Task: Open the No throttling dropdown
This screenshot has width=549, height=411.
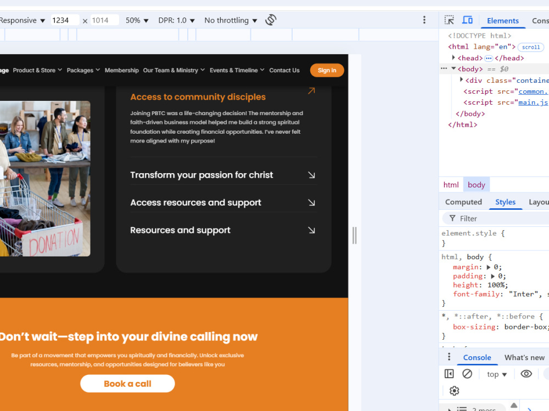Action: pos(231,20)
